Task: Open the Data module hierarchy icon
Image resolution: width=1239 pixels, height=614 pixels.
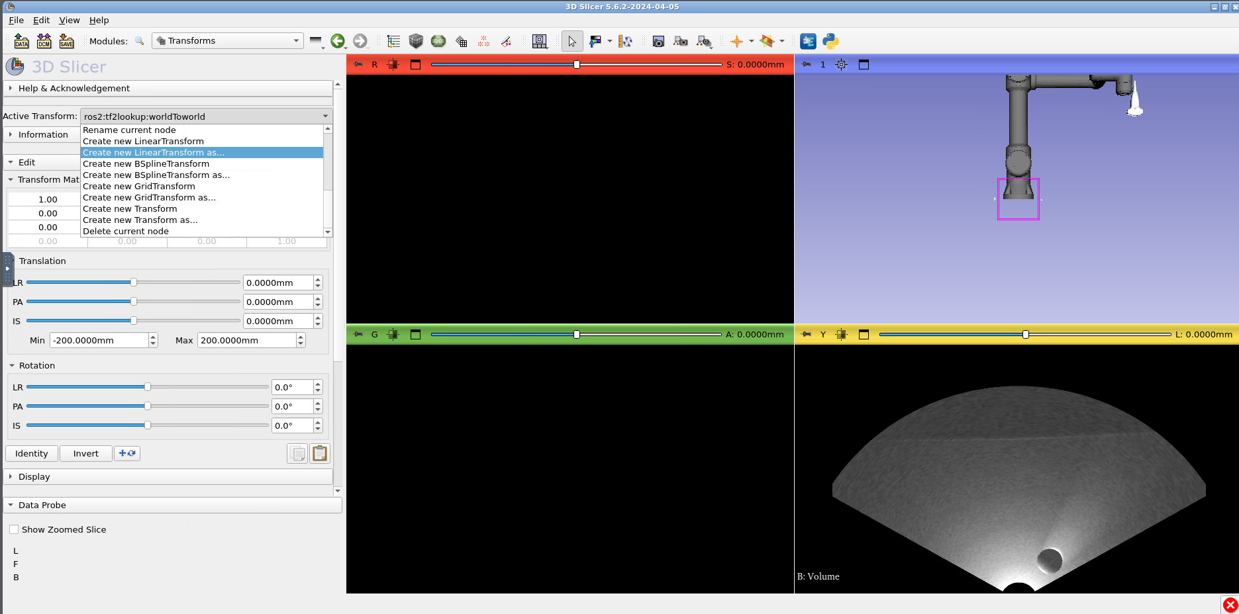Action: [x=393, y=41]
